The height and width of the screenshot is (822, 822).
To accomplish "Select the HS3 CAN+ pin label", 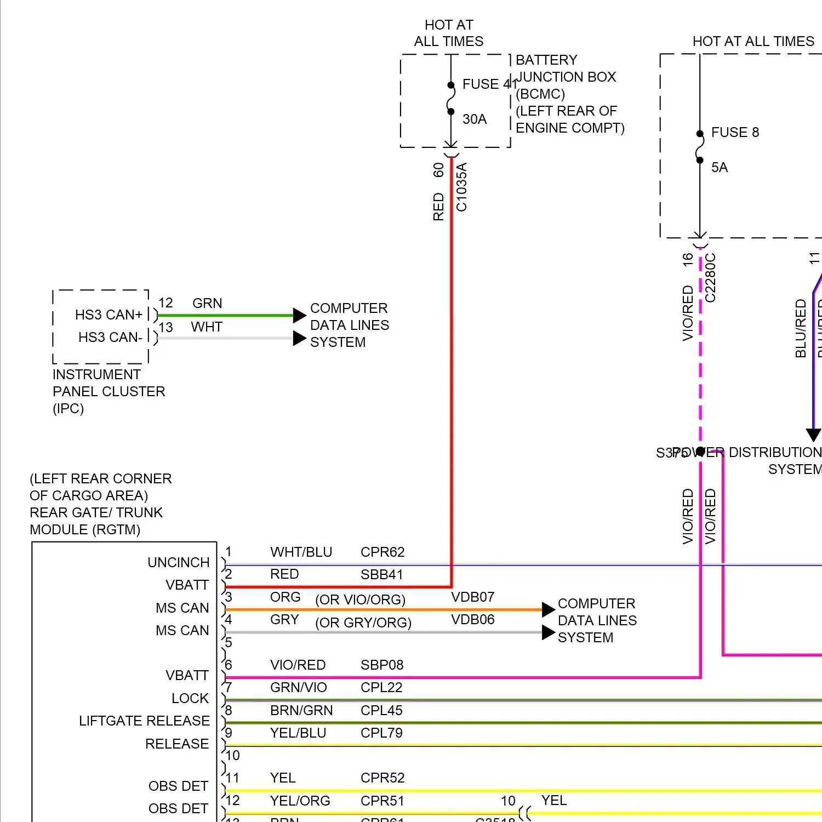I will click(x=109, y=315).
